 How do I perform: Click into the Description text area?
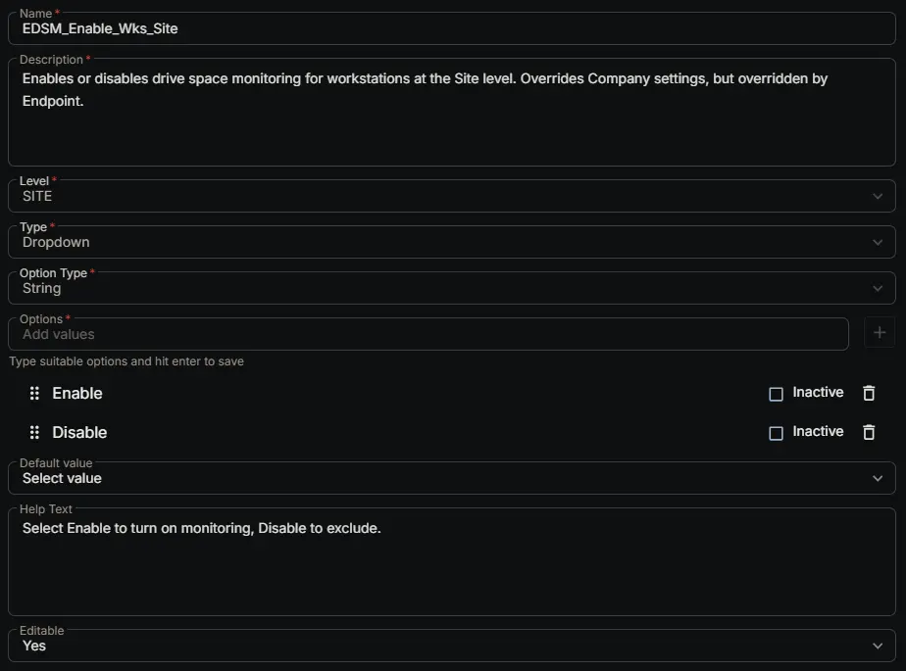click(x=452, y=112)
